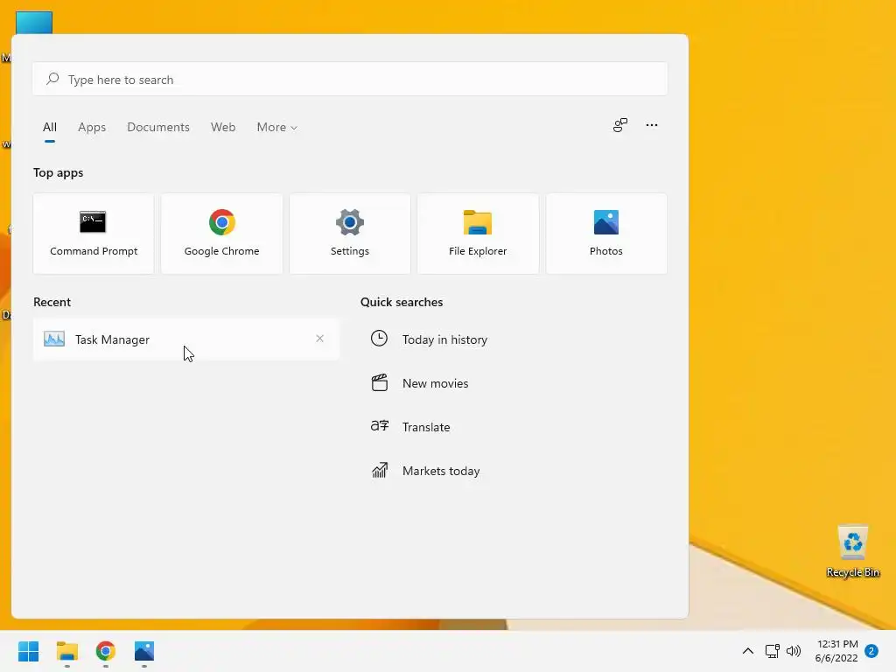Open Photos app on the taskbar

point(144,651)
